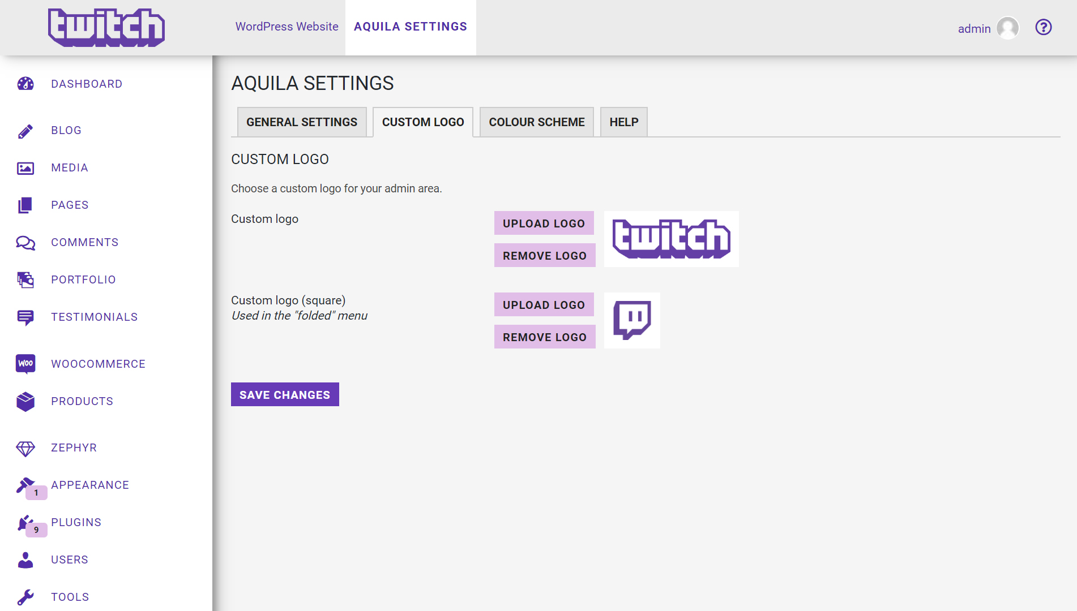Click the Plugins update badge showing 9
1077x611 pixels.
click(36, 530)
